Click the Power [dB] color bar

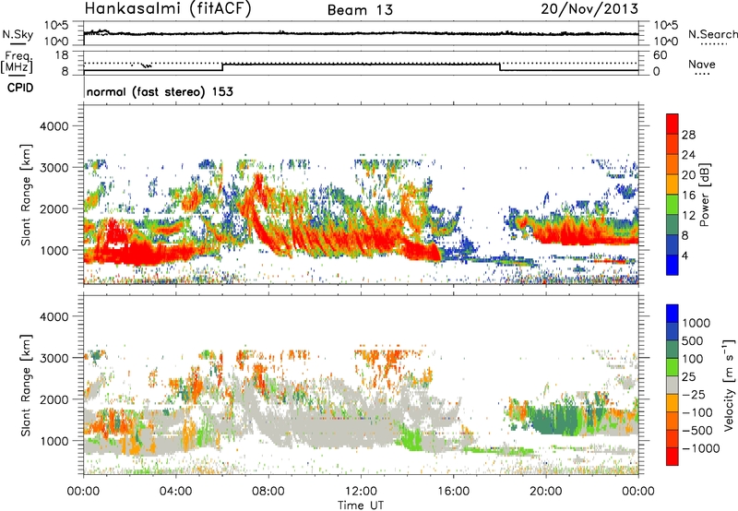click(x=673, y=194)
